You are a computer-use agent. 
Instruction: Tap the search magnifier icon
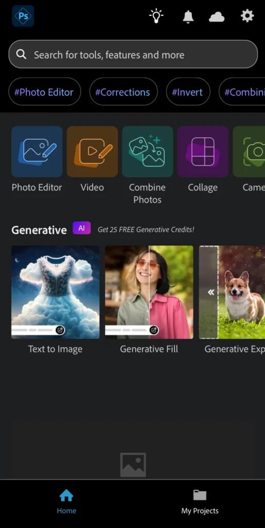point(21,54)
